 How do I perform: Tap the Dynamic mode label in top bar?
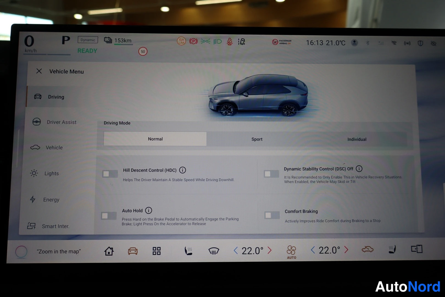click(88, 40)
